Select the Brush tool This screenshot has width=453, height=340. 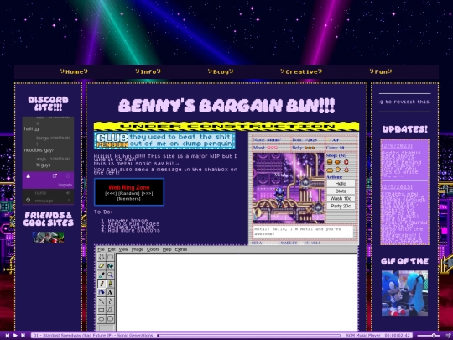point(110,284)
